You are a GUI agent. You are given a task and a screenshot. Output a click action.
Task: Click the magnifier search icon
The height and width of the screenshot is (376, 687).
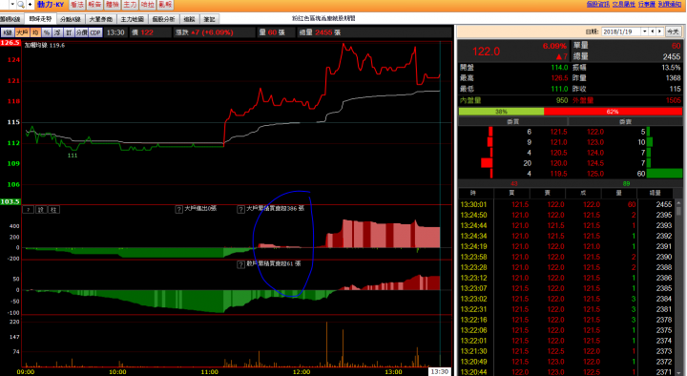[x=21, y=5]
